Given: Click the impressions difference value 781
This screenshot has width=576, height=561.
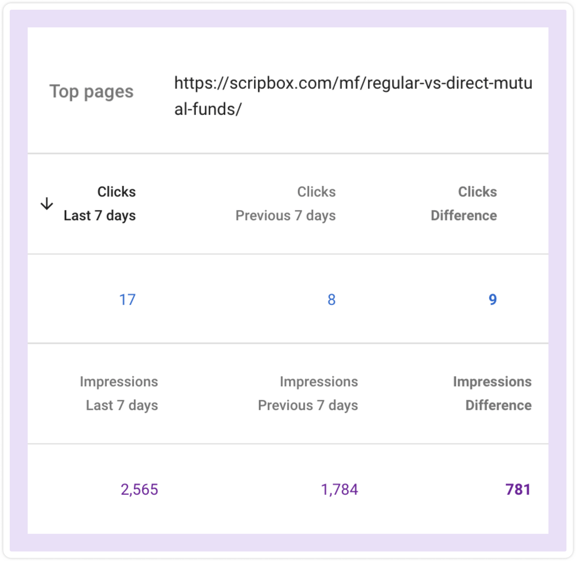Looking at the screenshot, I should (518, 489).
